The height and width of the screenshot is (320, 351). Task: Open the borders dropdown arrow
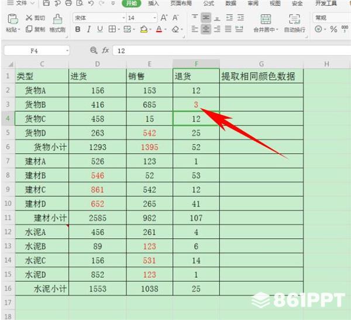coord(119,29)
